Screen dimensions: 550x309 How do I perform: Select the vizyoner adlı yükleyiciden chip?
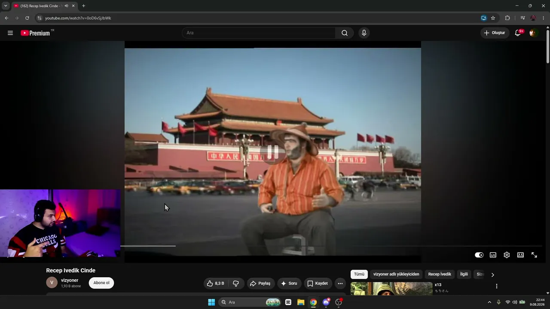pyautogui.click(x=396, y=274)
